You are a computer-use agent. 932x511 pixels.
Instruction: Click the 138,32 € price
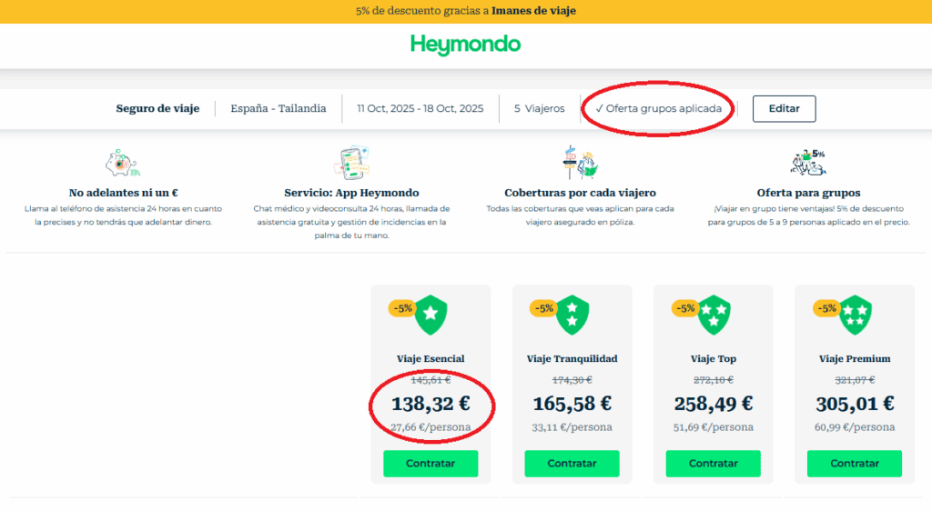coord(431,404)
